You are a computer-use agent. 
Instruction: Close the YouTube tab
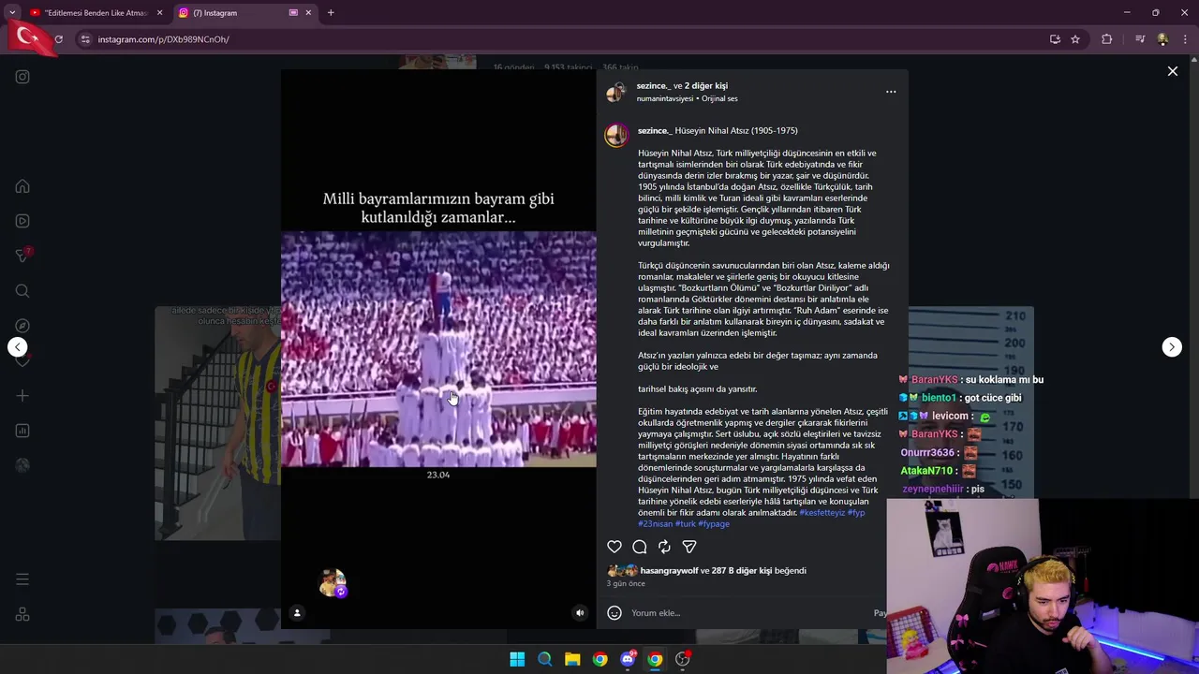[159, 13]
